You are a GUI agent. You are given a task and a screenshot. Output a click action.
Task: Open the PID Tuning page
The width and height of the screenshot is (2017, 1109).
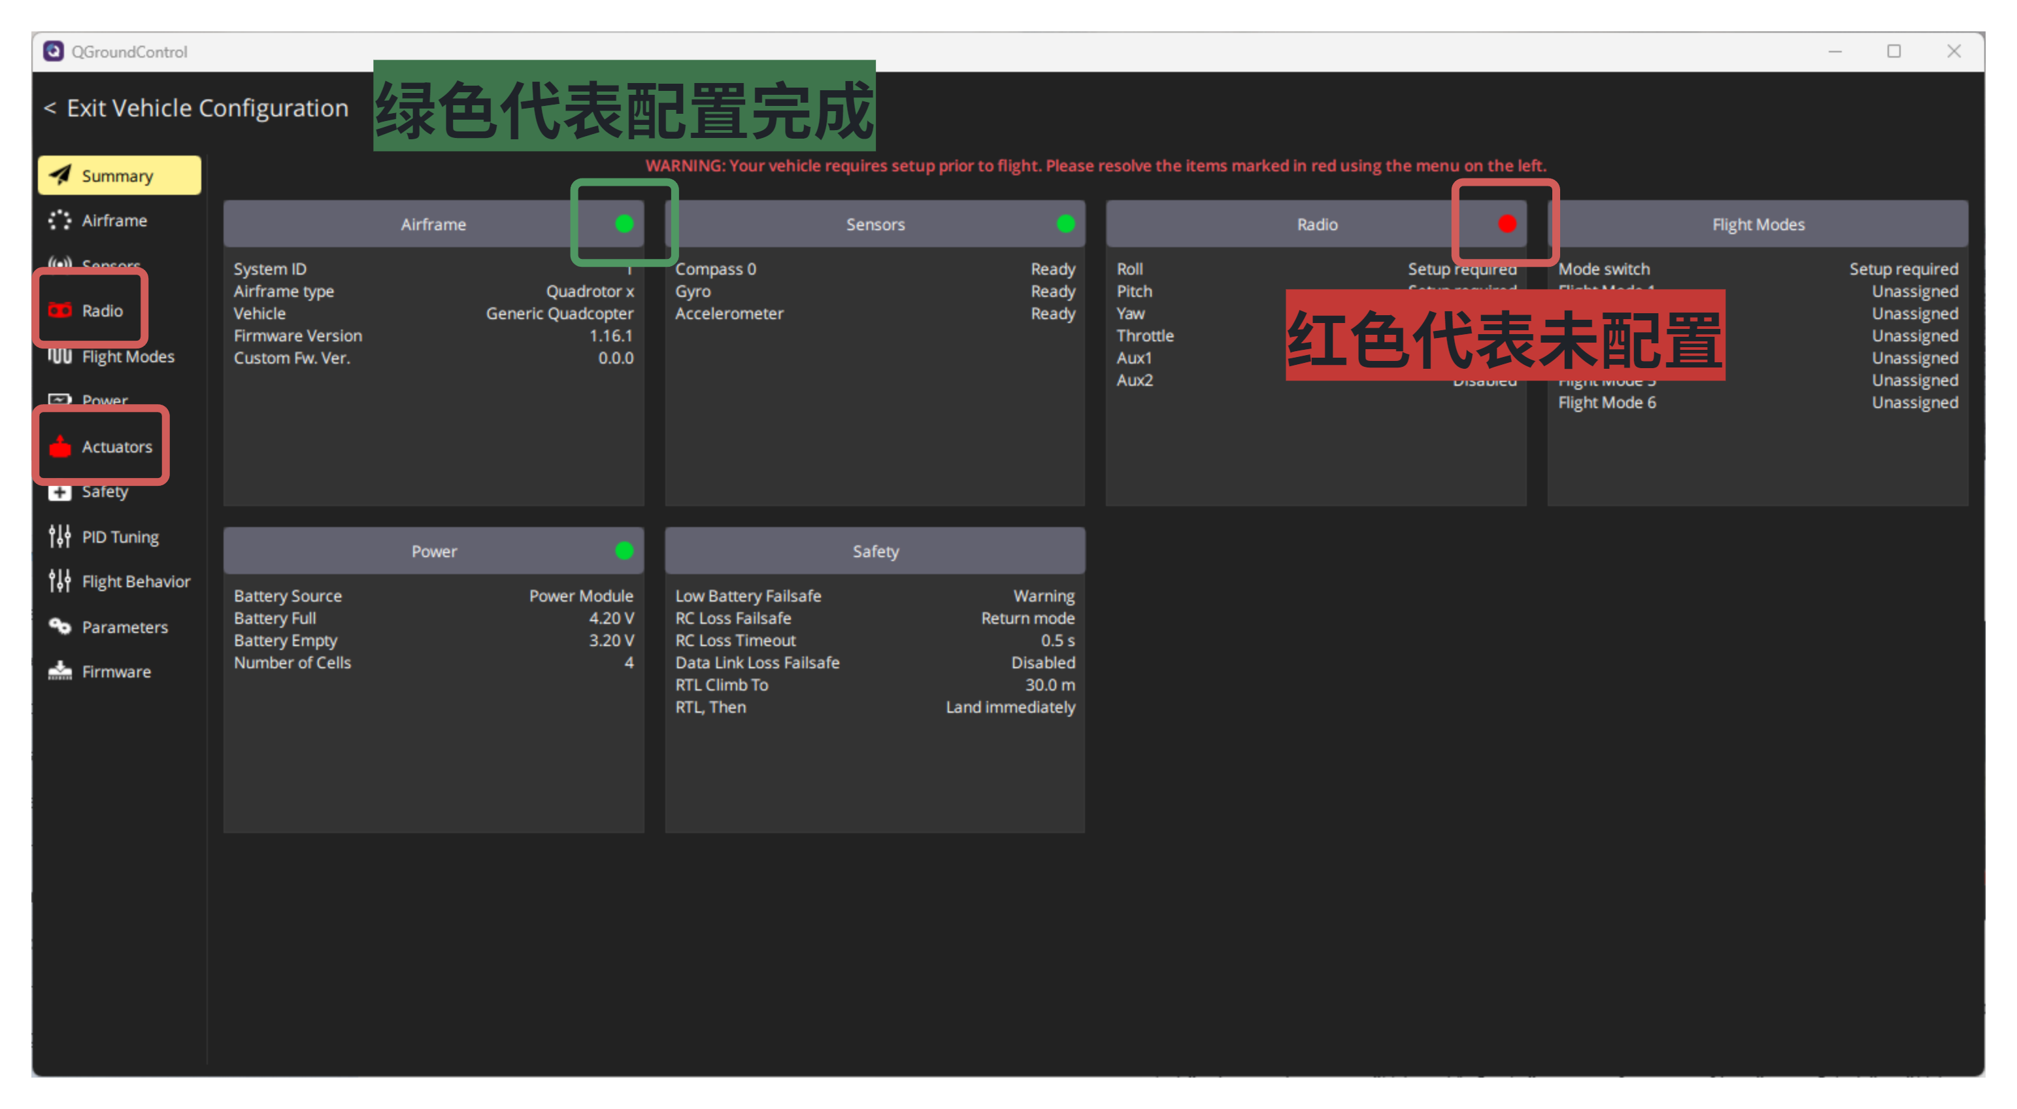120,536
